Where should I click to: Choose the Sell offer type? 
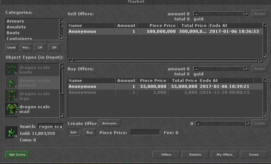pyautogui.click(x=74, y=133)
